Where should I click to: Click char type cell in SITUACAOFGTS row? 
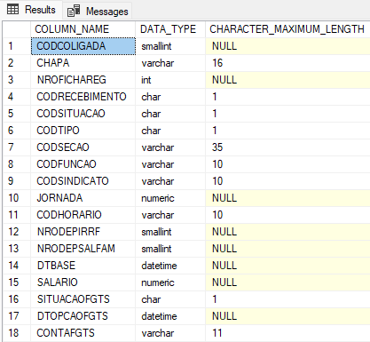pyautogui.click(x=170, y=299)
